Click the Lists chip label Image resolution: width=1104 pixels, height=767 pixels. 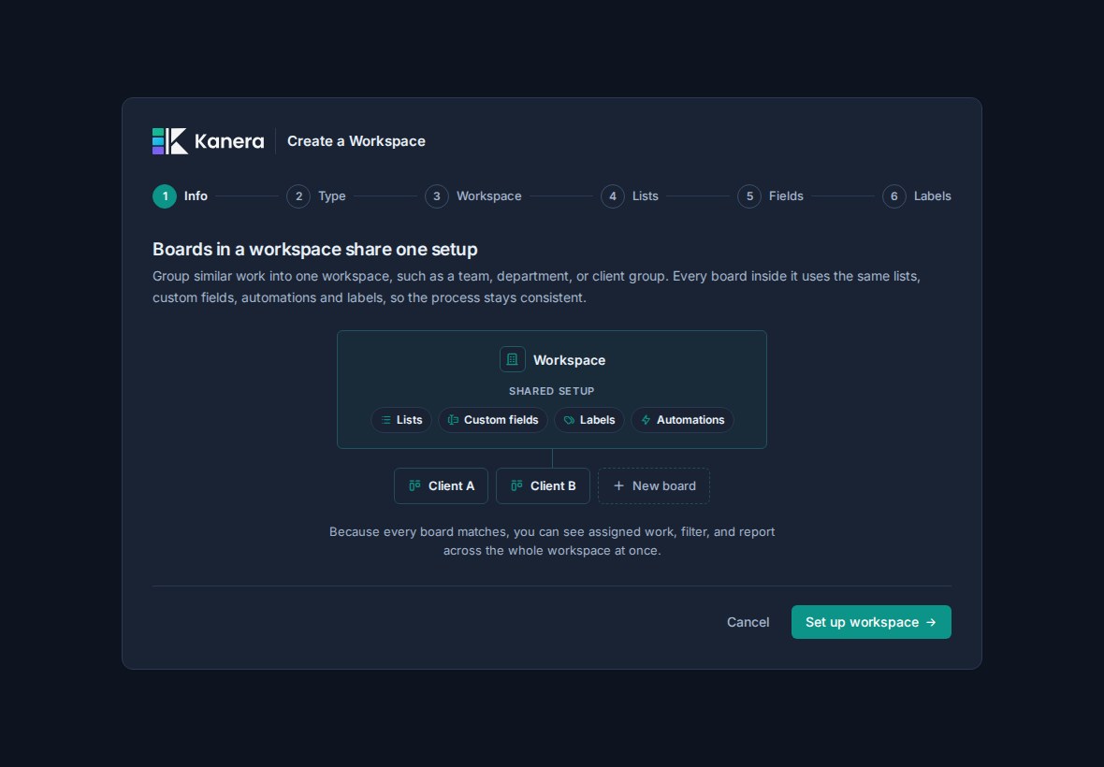[409, 420]
